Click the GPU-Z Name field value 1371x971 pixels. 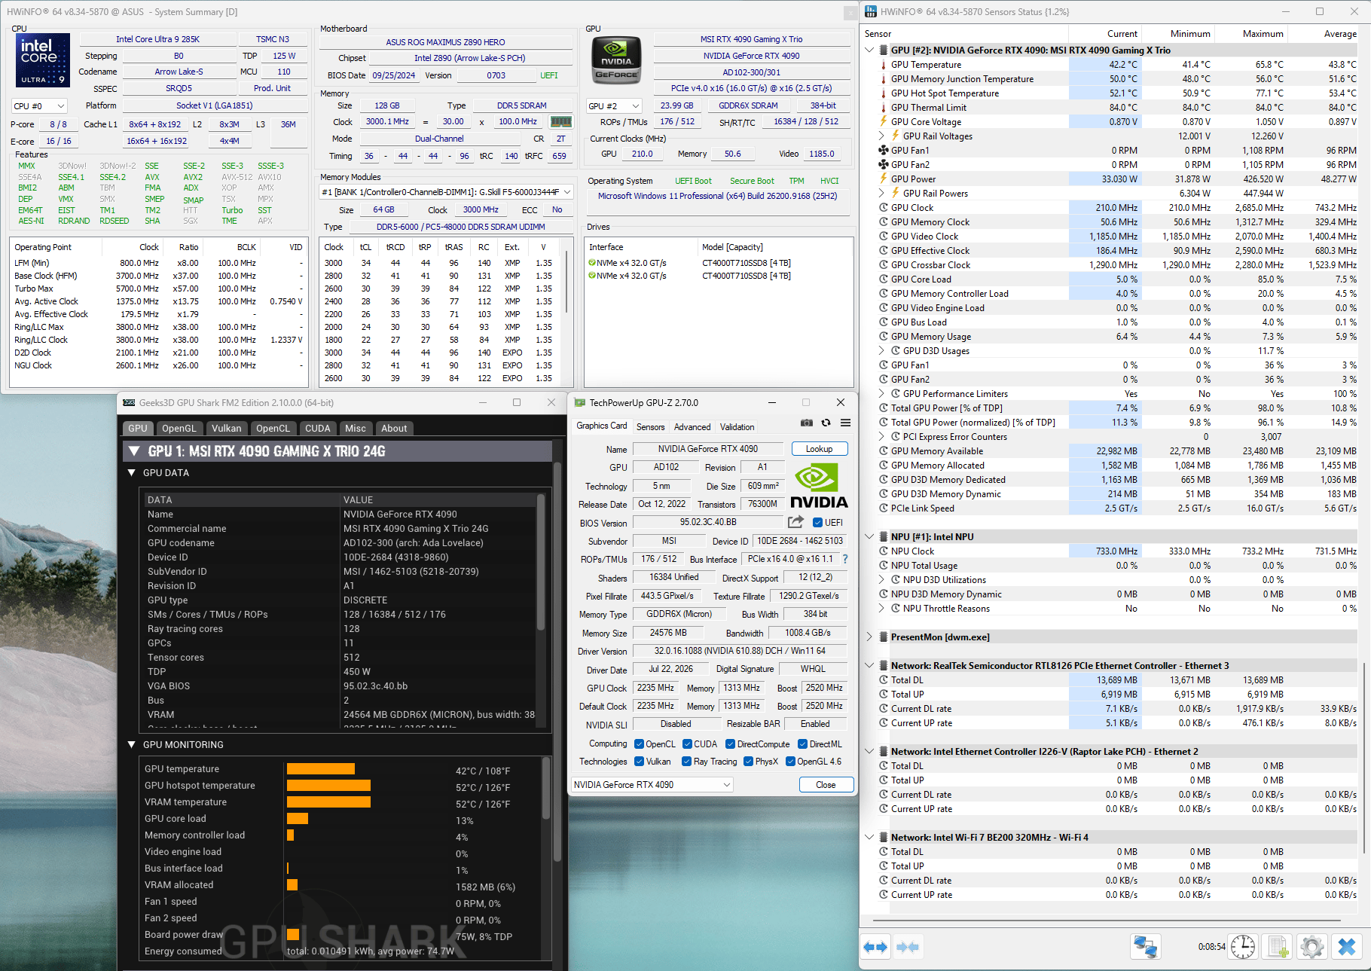pos(708,449)
